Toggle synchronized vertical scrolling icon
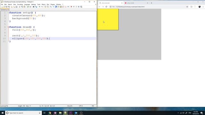 tap(45, 7)
